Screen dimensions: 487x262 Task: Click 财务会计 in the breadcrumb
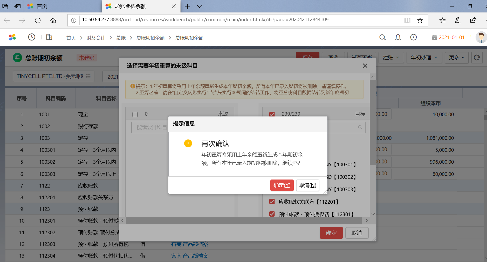pos(95,38)
